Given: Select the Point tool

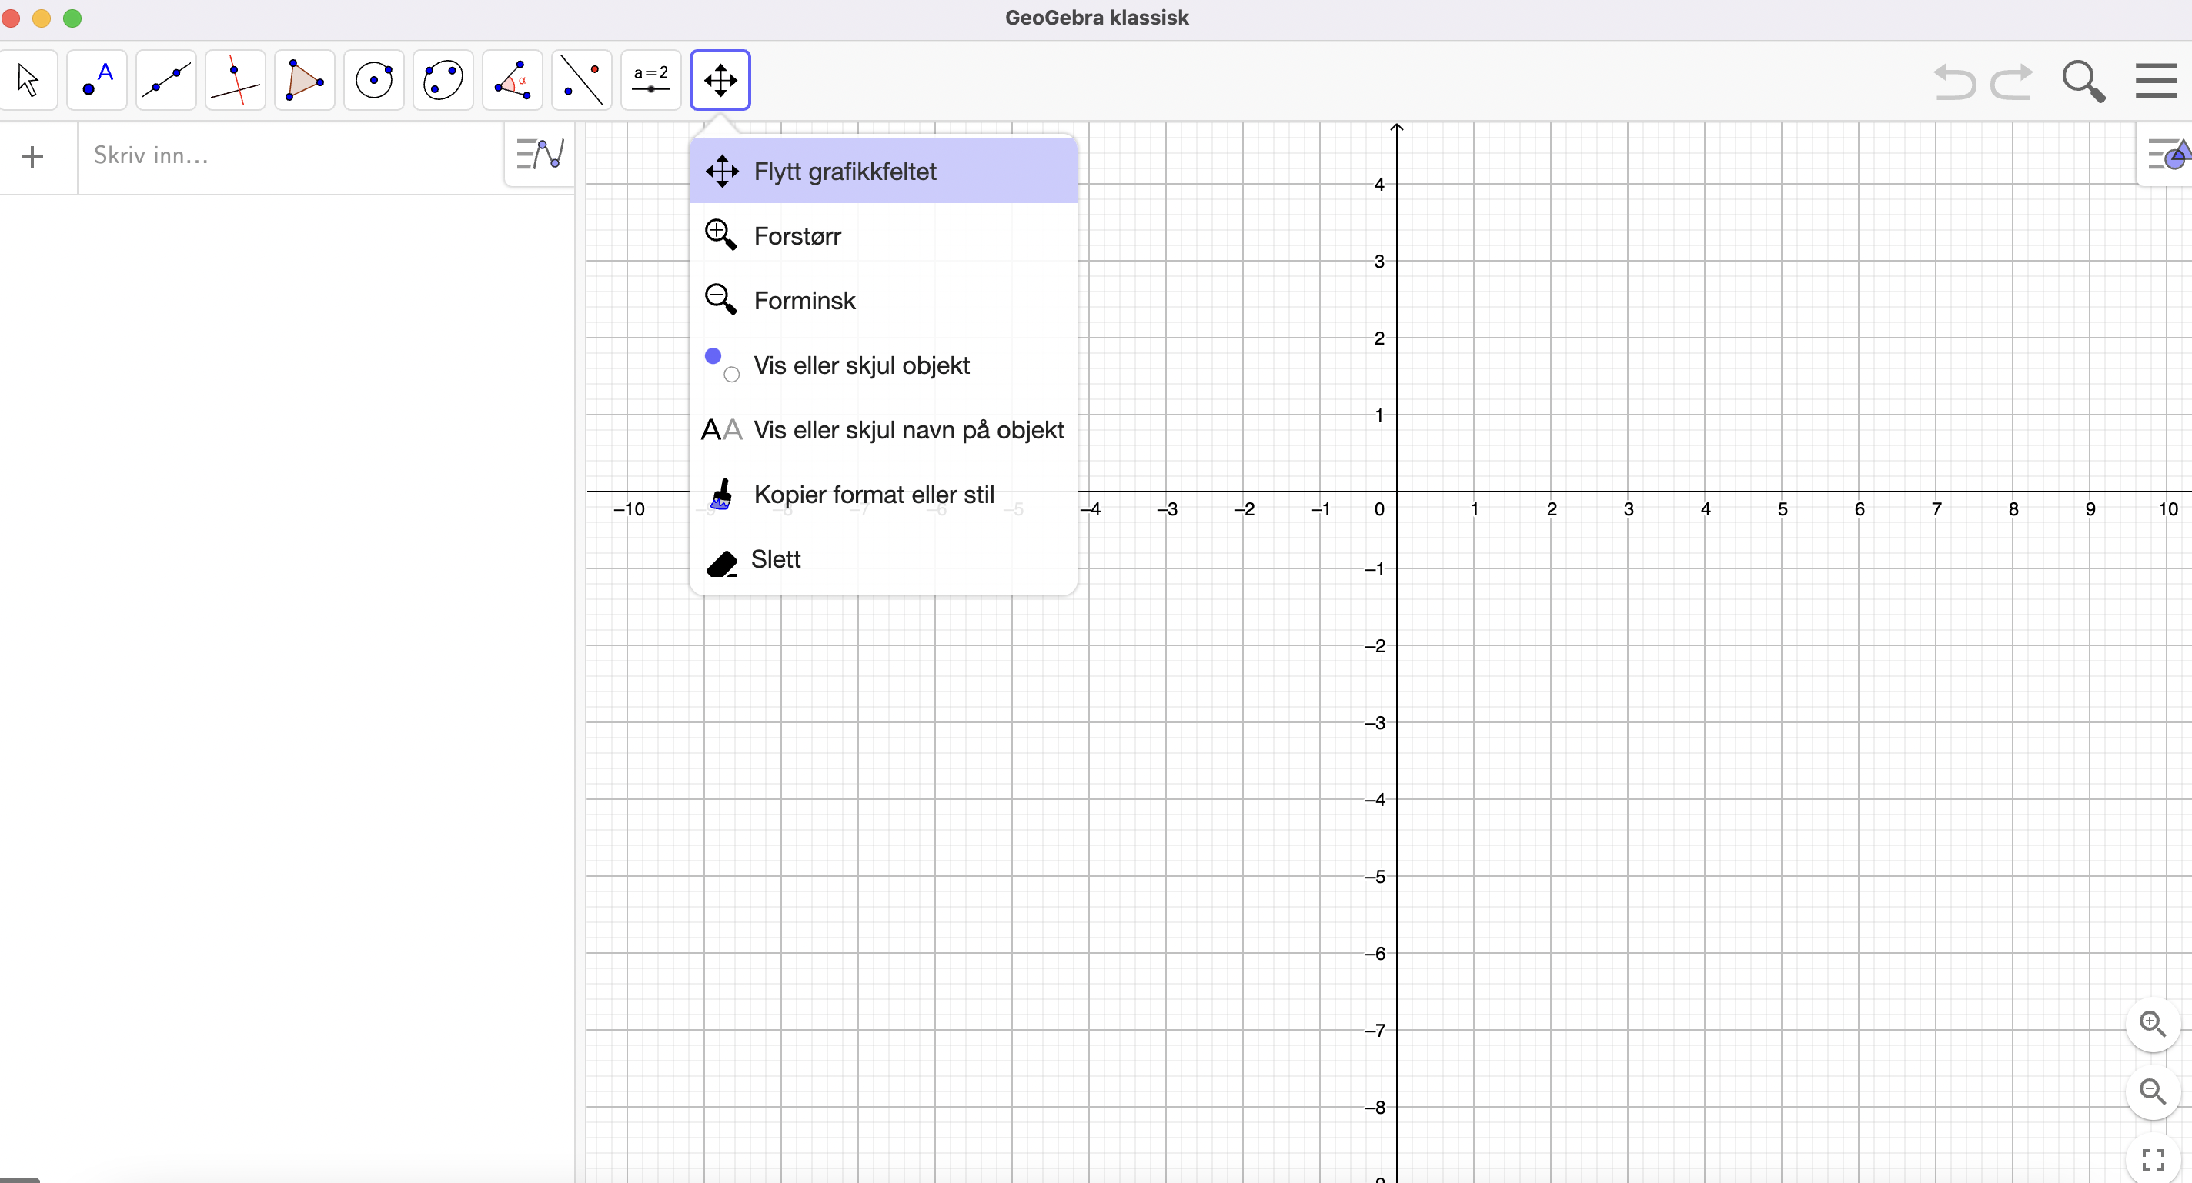Looking at the screenshot, I should tap(97, 81).
